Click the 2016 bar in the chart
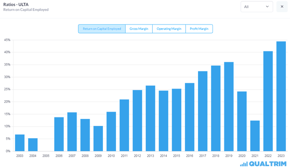This screenshot has width=290, height=168. point(189,117)
